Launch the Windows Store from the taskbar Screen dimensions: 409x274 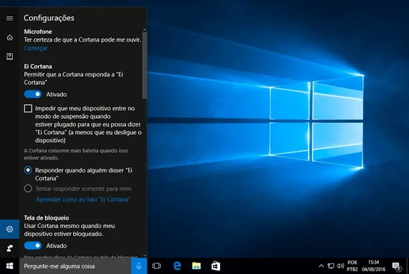pos(216,266)
